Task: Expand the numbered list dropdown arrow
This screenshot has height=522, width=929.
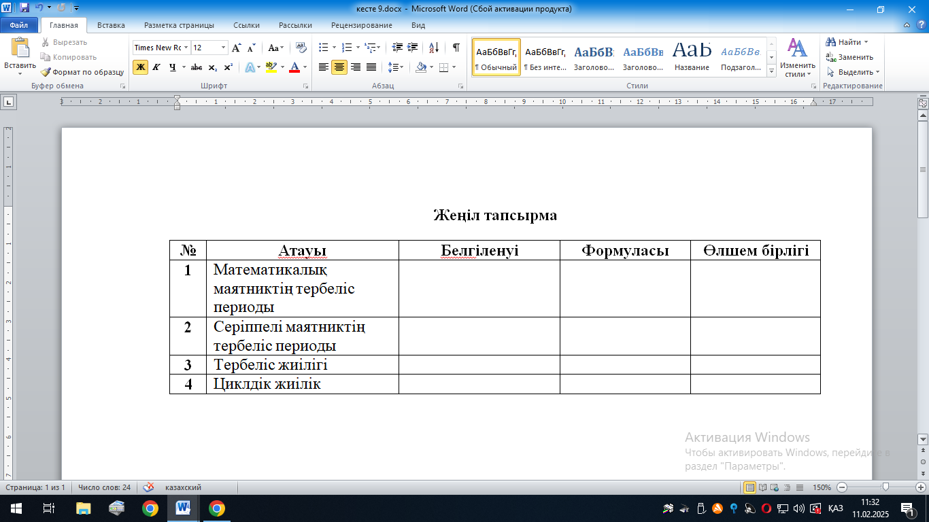Action: [x=358, y=48]
